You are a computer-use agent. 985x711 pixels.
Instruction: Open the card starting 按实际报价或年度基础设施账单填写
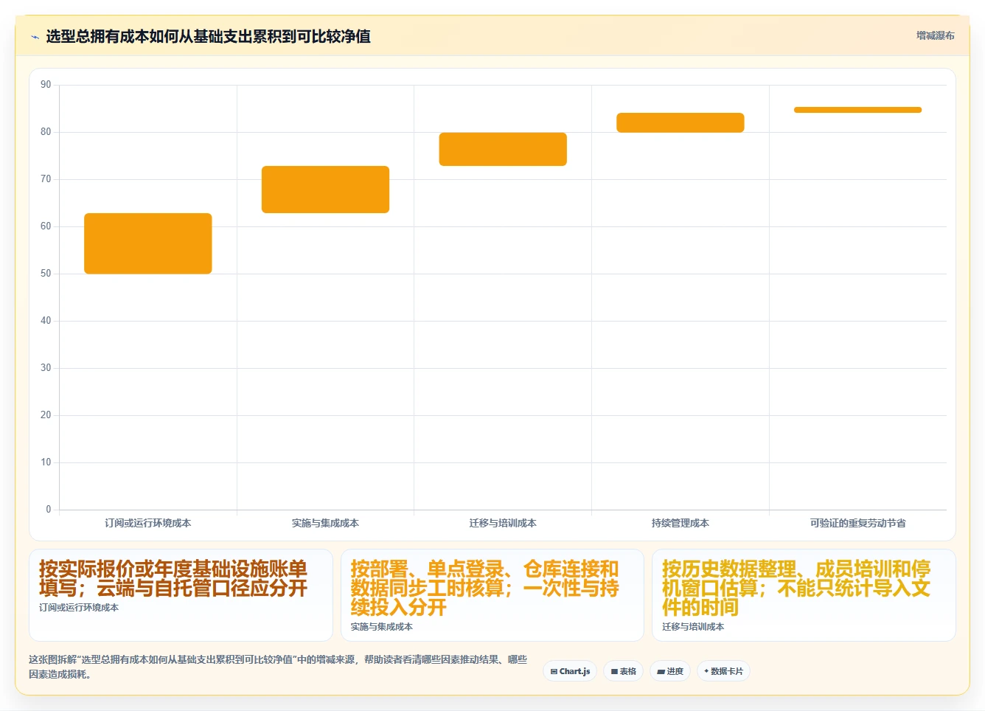[x=181, y=595]
